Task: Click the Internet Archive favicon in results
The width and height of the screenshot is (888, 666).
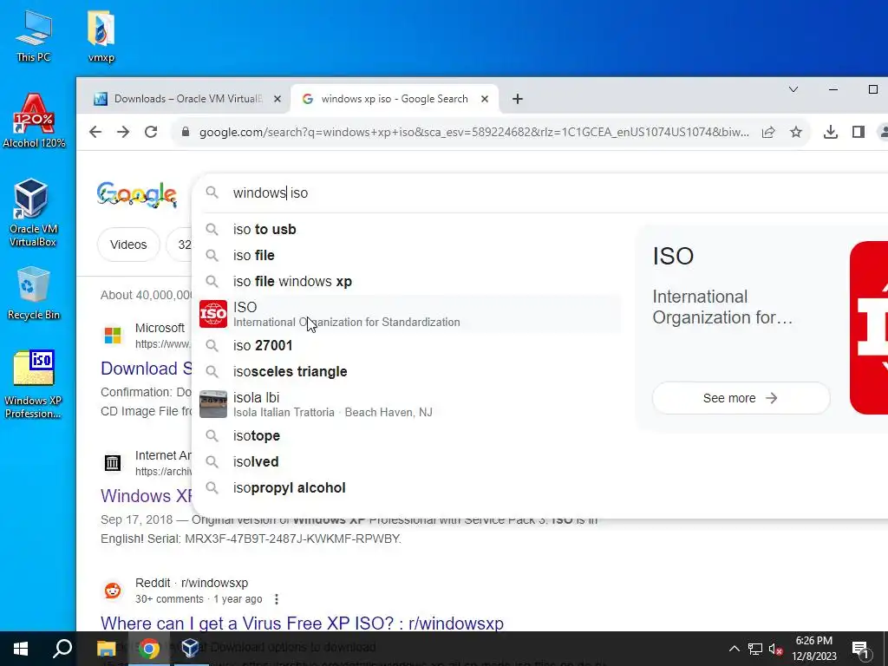Action: pyautogui.click(x=113, y=463)
